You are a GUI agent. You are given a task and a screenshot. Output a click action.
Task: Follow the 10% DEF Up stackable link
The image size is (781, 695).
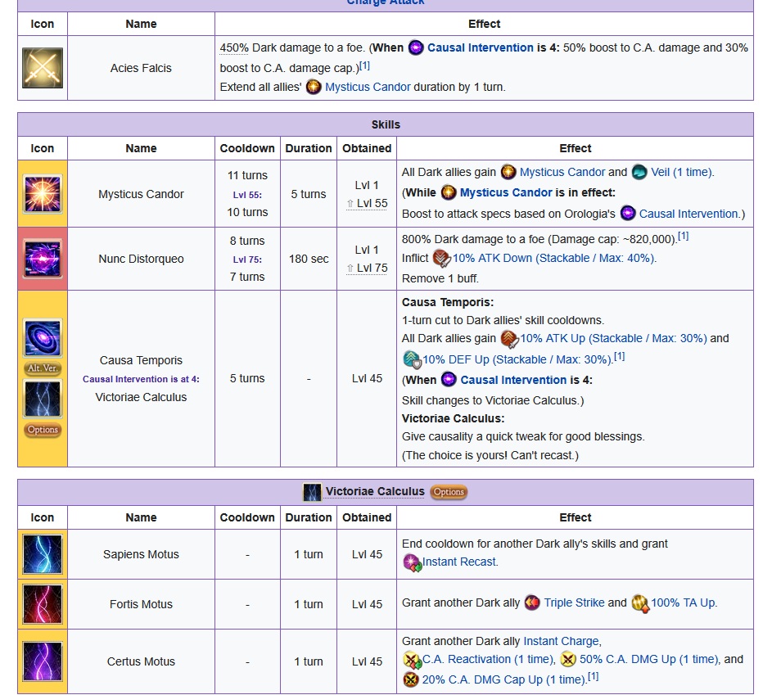tap(517, 359)
